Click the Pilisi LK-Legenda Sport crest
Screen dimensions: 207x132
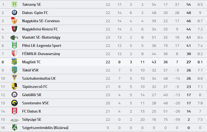click(x=14, y=45)
